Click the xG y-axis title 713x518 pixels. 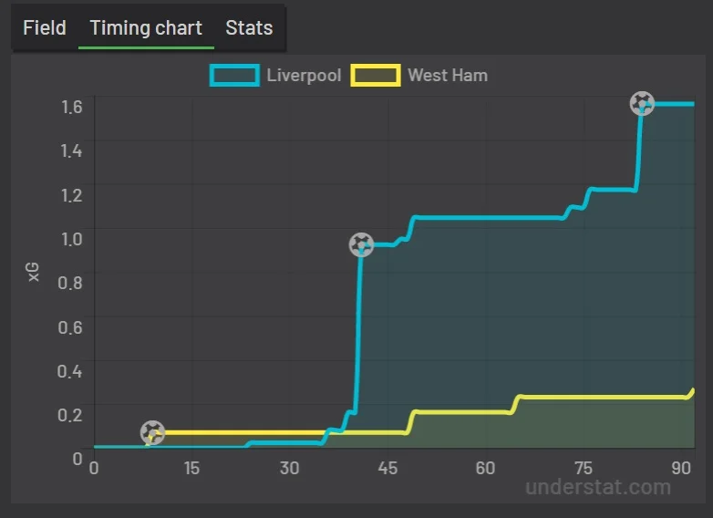tap(35, 271)
